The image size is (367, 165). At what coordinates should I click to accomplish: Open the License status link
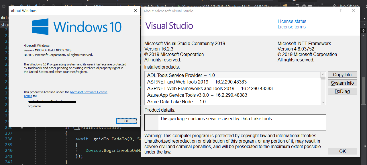tap(292, 21)
